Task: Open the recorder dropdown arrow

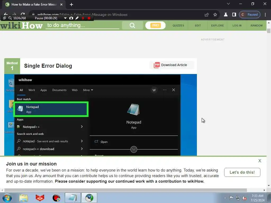Action: [x=65, y=18]
